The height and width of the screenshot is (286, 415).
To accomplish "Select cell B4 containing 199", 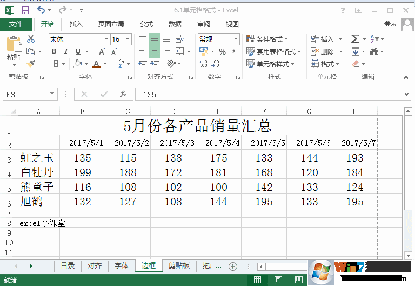I will [x=82, y=172].
